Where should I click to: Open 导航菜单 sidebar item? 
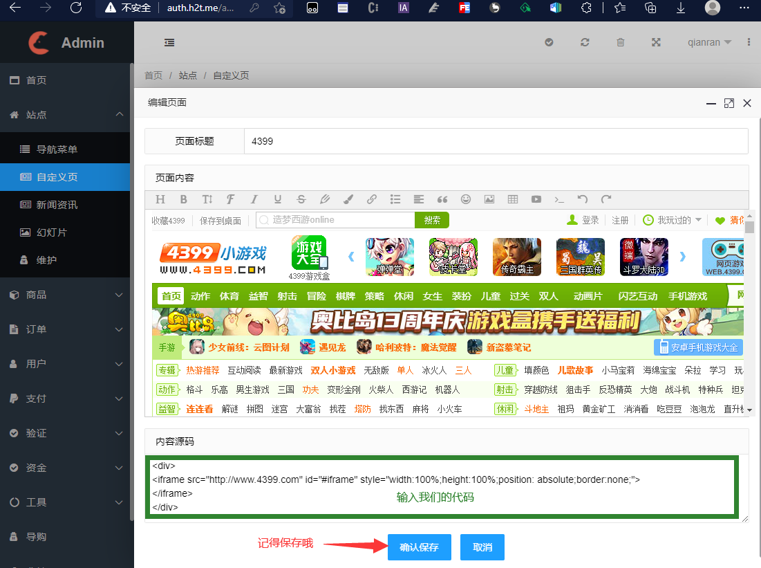pos(65,149)
